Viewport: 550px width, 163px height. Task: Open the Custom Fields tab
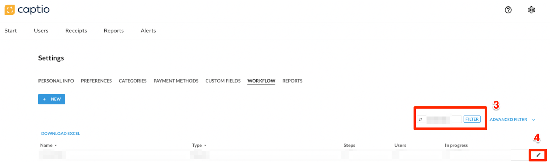(x=223, y=81)
